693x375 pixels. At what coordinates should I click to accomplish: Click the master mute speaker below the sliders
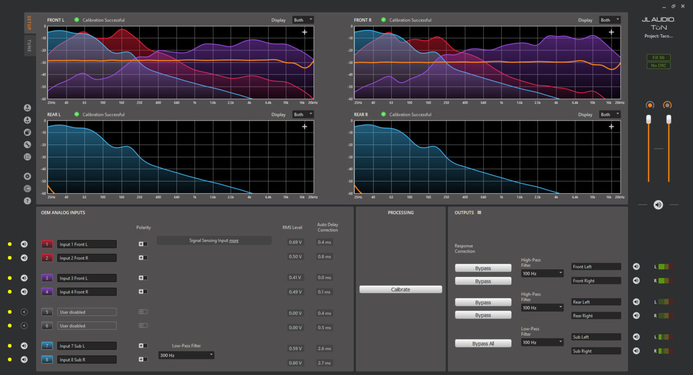658,205
